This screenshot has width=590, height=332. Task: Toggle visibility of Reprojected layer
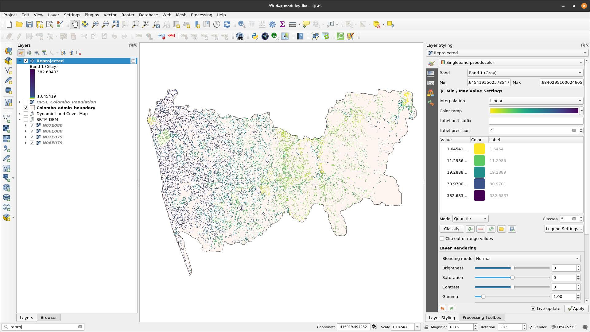[26, 61]
